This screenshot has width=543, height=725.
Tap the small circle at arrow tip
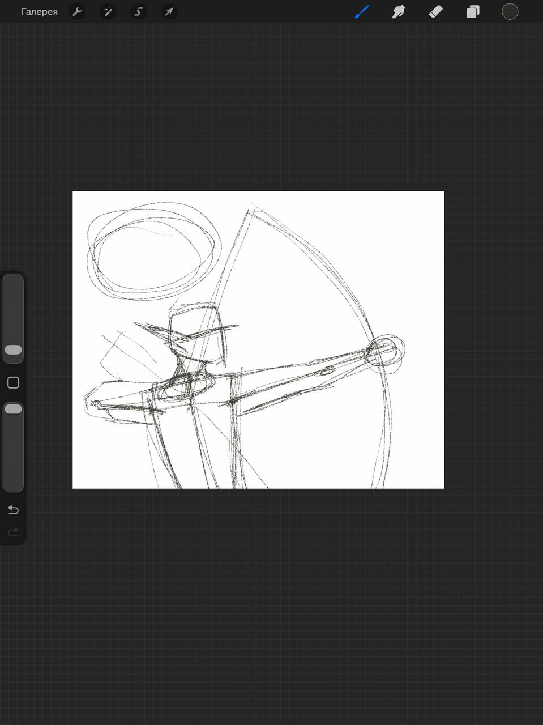386,351
